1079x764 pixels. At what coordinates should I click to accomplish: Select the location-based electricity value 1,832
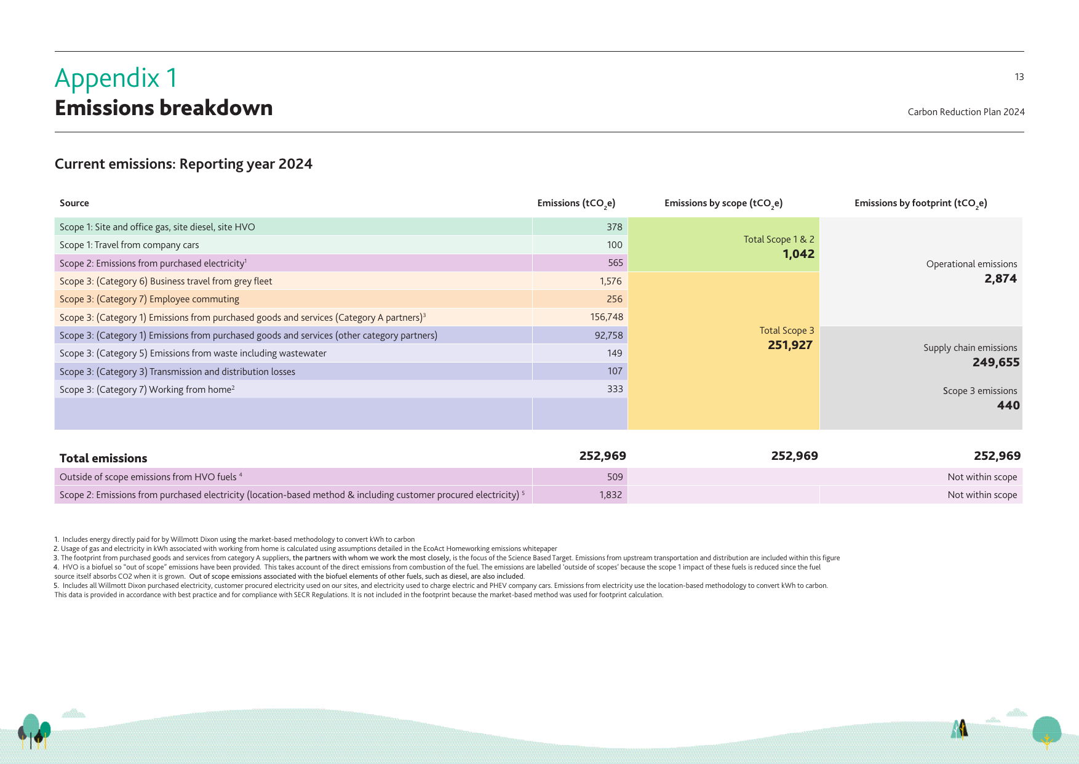click(x=611, y=495)
